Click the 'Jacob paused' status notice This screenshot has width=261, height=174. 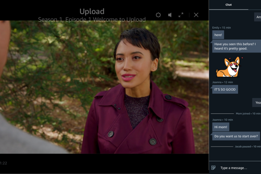point(248,147)
